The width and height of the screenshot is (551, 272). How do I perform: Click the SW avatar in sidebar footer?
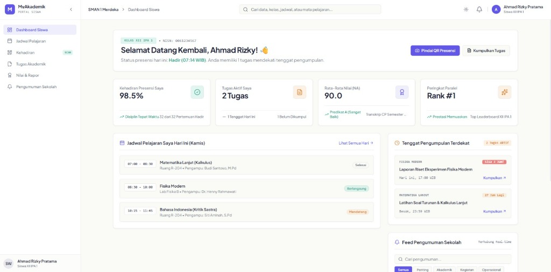click(x=9, y=263)
